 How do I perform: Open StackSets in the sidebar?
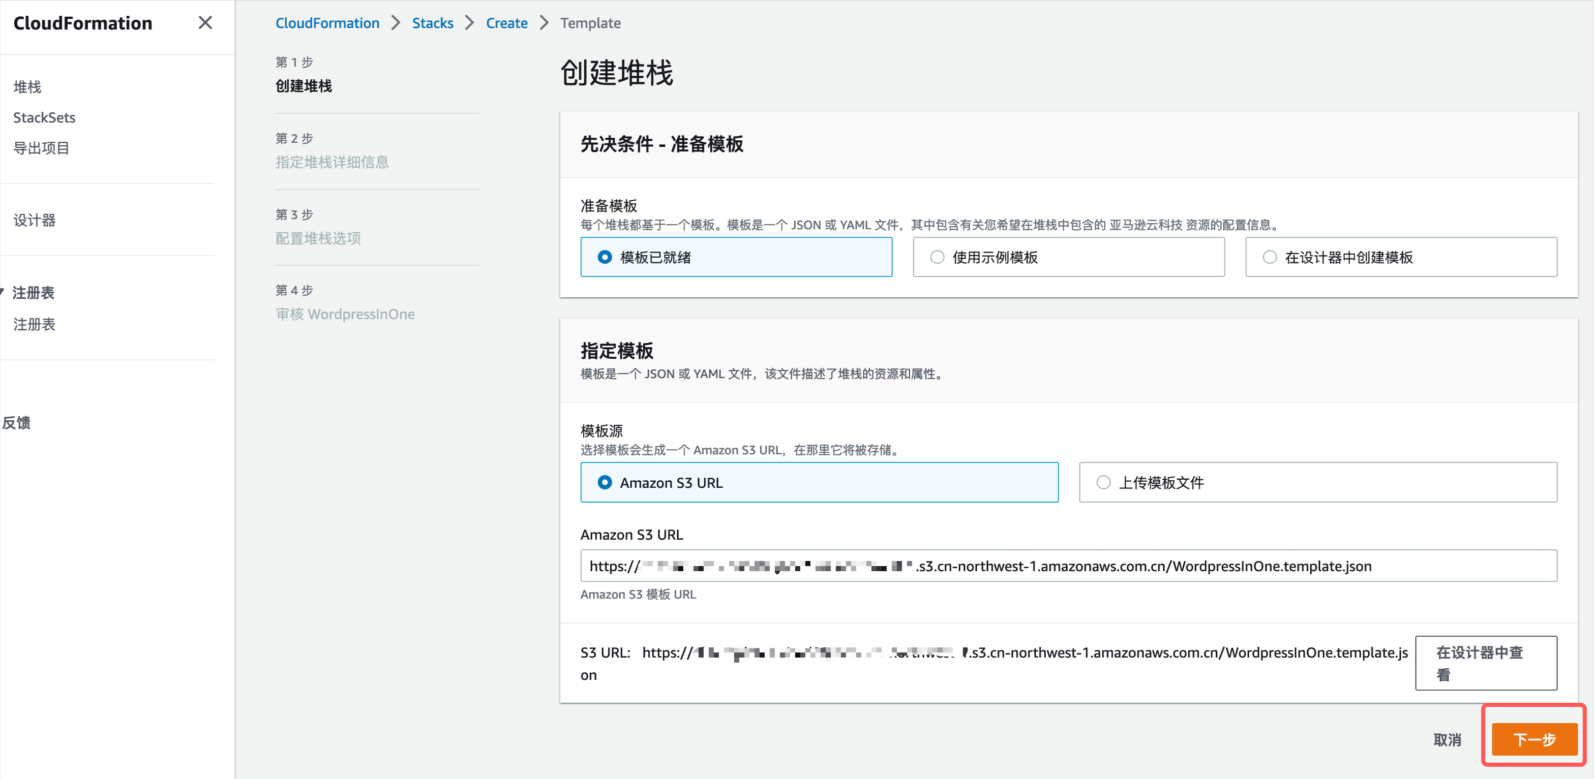[45, 117]
